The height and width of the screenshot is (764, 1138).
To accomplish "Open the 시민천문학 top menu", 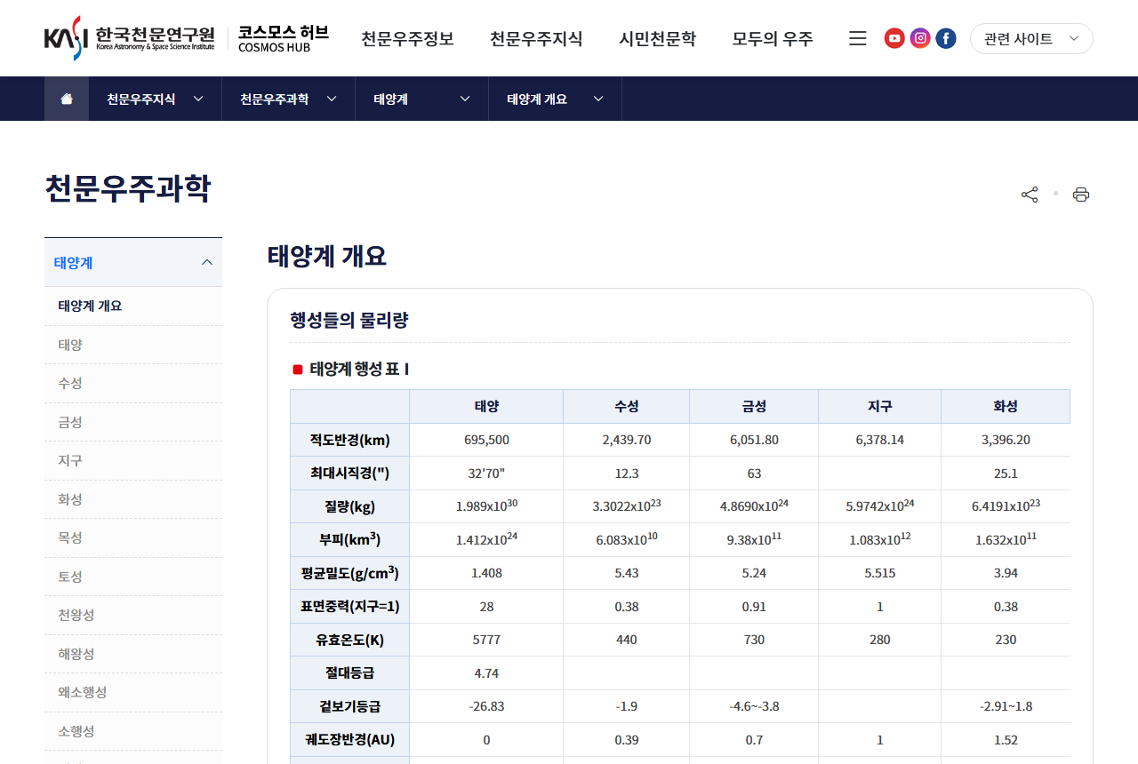I will click(x=658, y=38).
